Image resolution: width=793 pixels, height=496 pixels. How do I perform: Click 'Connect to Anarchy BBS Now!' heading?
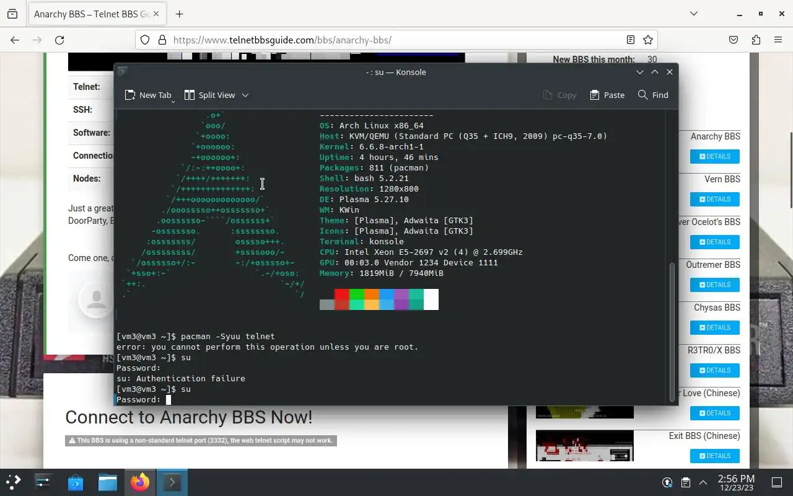coord(189,417)
